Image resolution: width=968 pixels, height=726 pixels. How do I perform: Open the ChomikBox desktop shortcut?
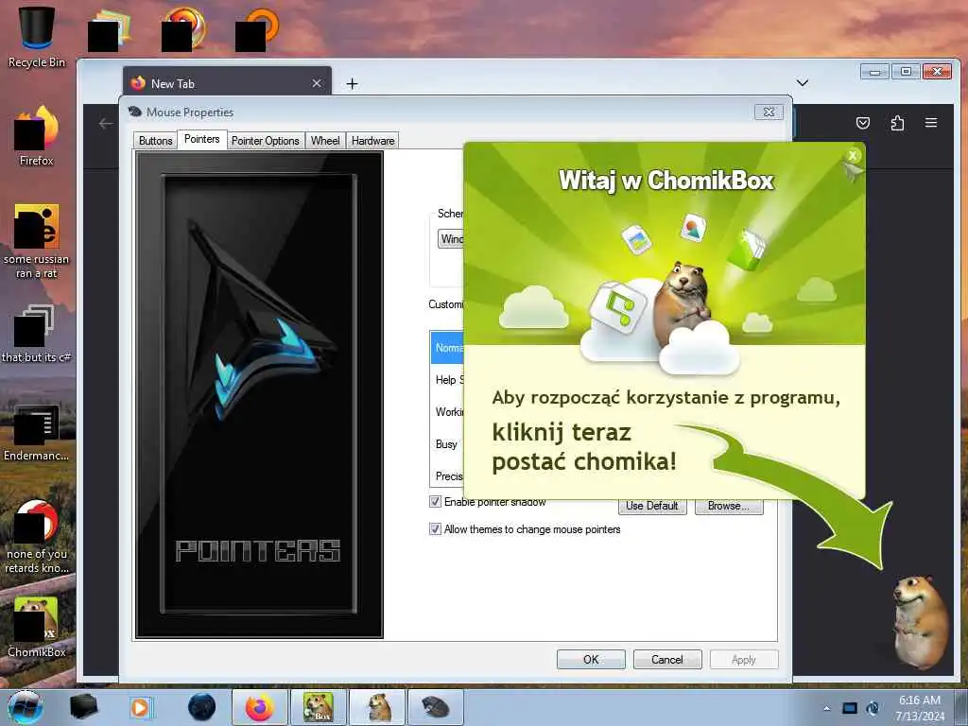pyautogui.click(x=37, y=627)
